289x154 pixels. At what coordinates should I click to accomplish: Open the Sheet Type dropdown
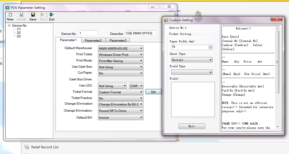pyautogui.click(x=210, y=60)
